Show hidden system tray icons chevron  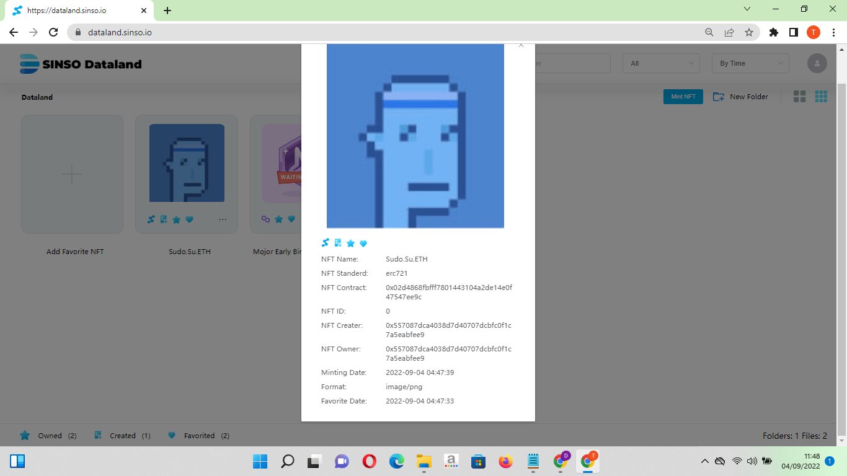[704, 461]
